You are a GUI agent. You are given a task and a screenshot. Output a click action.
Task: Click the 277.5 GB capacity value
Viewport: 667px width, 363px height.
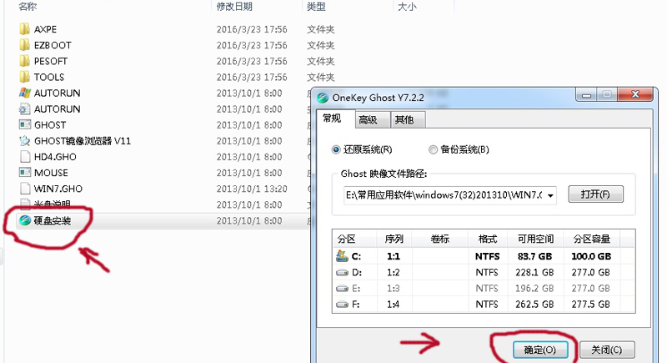pyautogui.click(x=591, y=305)
